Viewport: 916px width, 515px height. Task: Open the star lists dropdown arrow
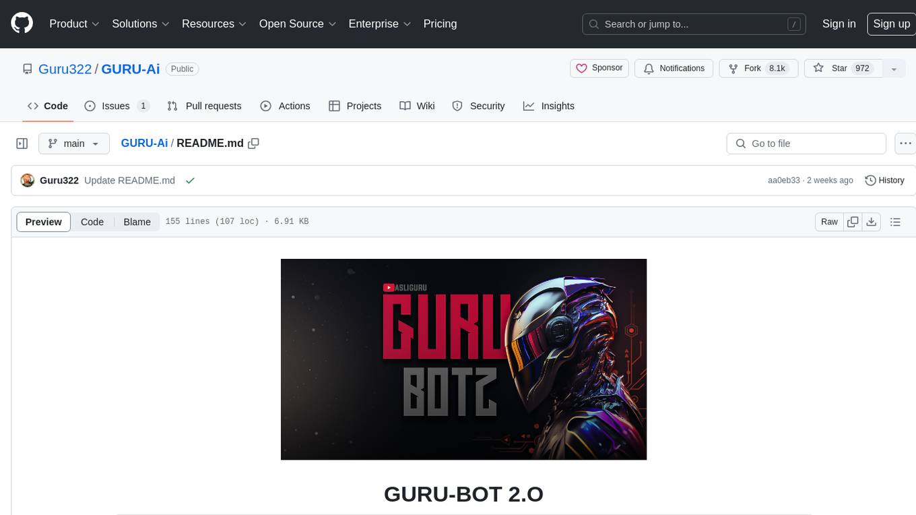[x=894, y=69]
